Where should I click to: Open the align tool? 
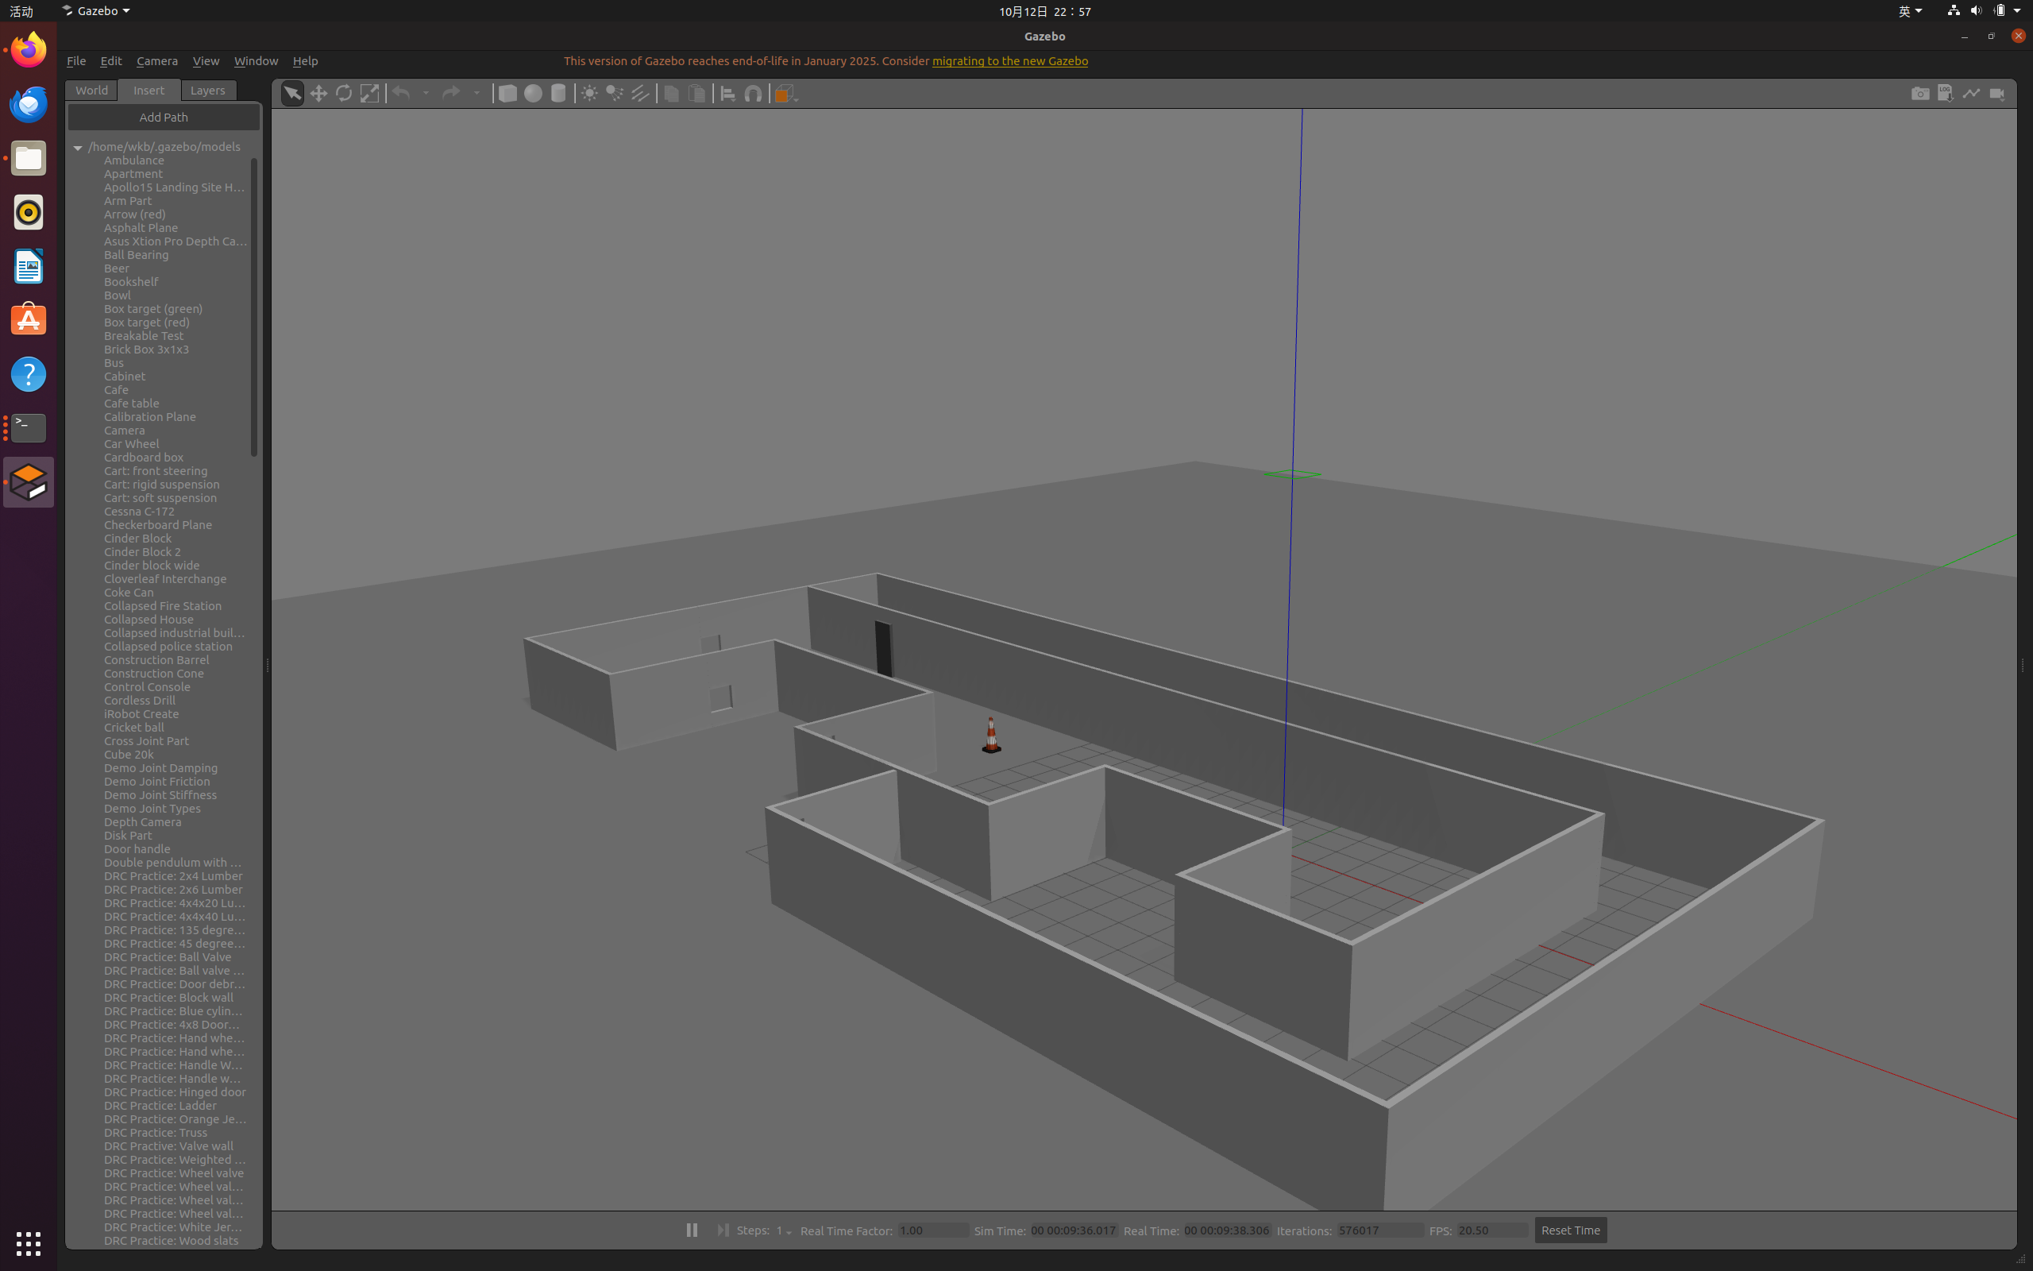tap(728, 93)
